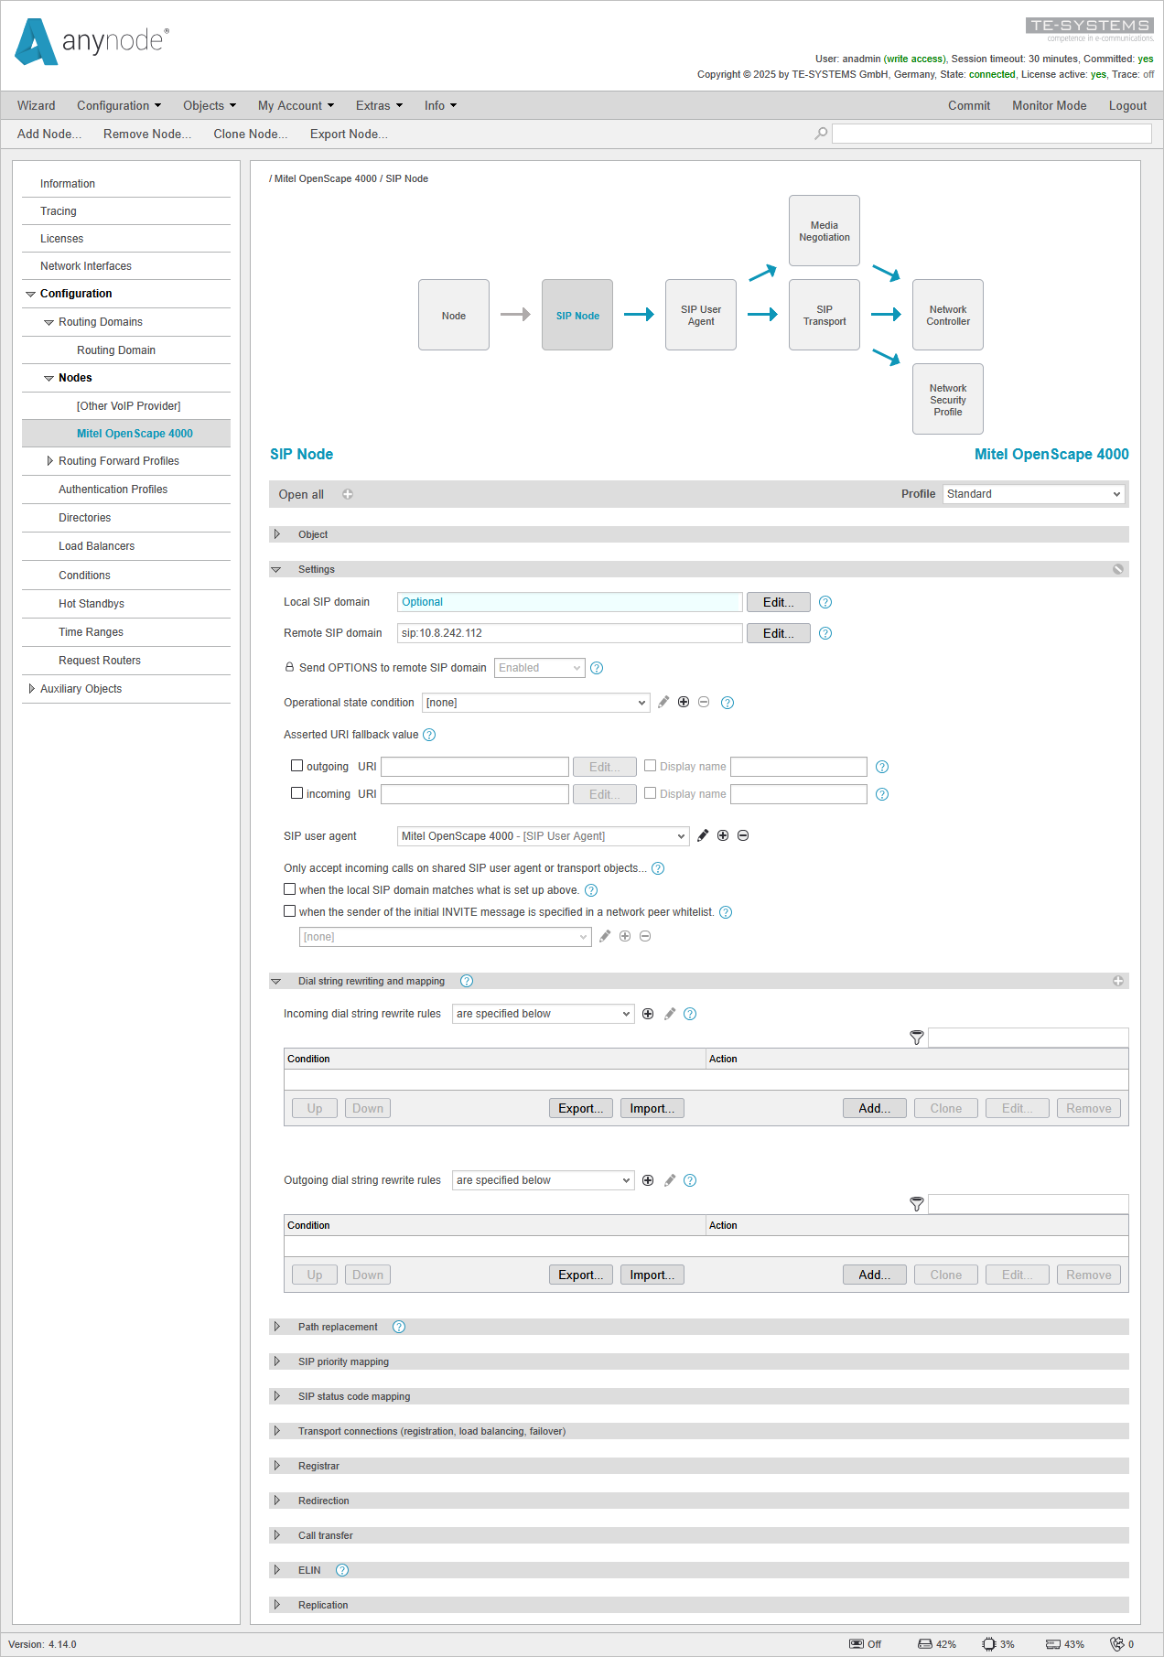Open the Configuration menu
The height and width of the screenshot is (1657, 1164).
[x=119, y=106]
